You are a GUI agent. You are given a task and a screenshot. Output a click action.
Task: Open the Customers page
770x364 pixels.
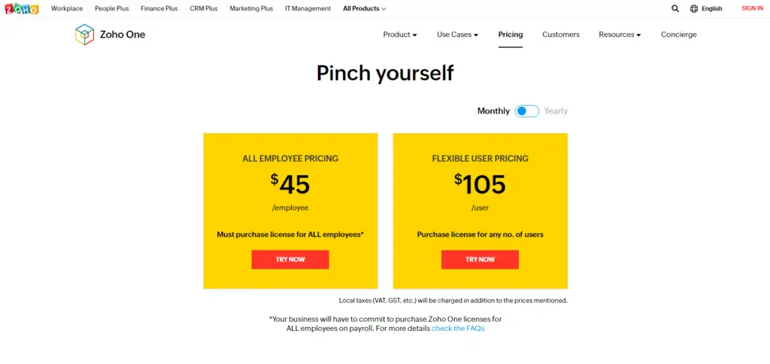(x=561, y=35)
